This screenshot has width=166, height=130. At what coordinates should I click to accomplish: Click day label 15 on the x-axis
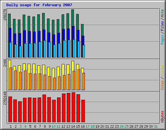coord(78,126)
